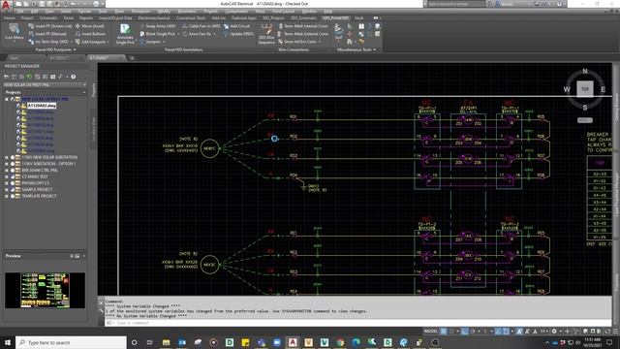The image size is (620, 349).
Task: Switch to the Reports ribbon tab
Action: tap(86, 18)
